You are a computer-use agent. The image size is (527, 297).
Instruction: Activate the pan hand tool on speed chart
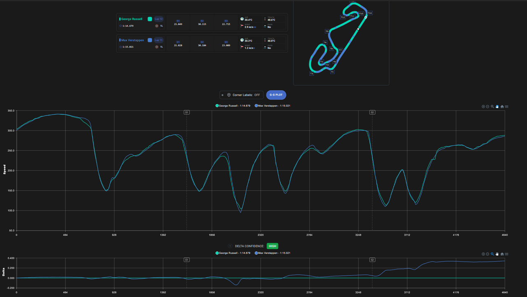point(497,106)
